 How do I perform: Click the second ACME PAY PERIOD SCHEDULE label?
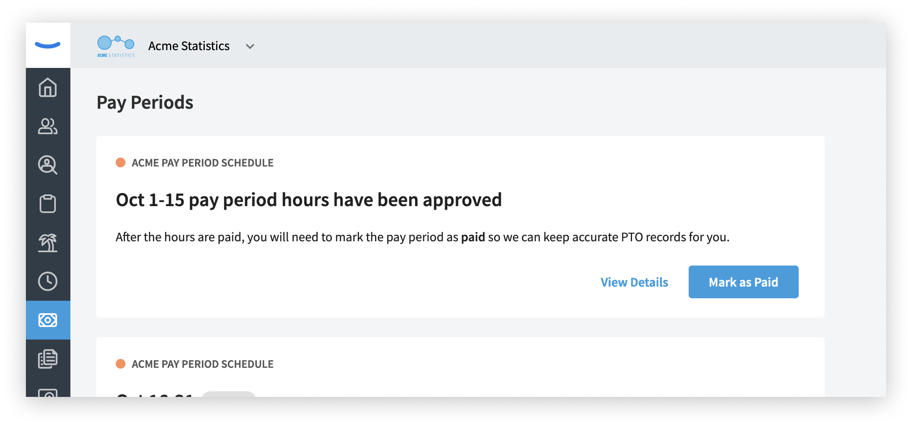pyautogui.click(x=202, y=364)
